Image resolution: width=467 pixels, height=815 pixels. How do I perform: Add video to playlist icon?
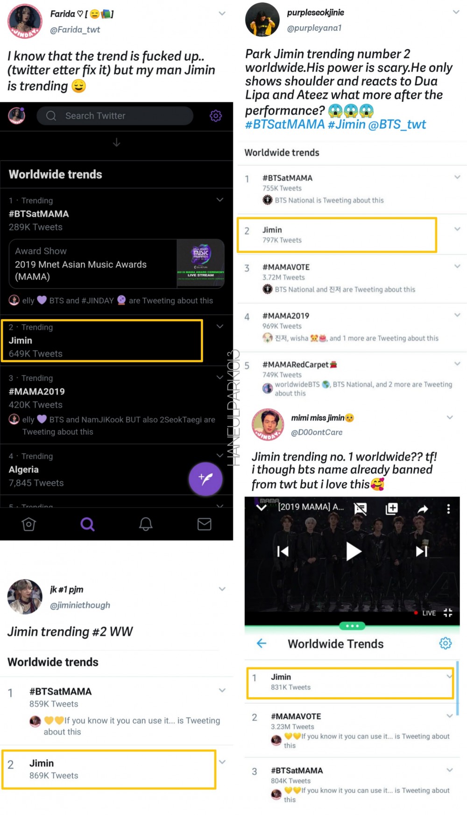391,508
